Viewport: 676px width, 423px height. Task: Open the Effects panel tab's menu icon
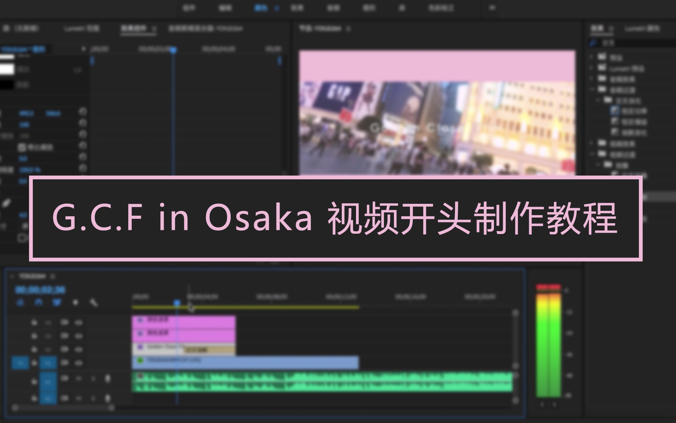[x=611, y=29]
